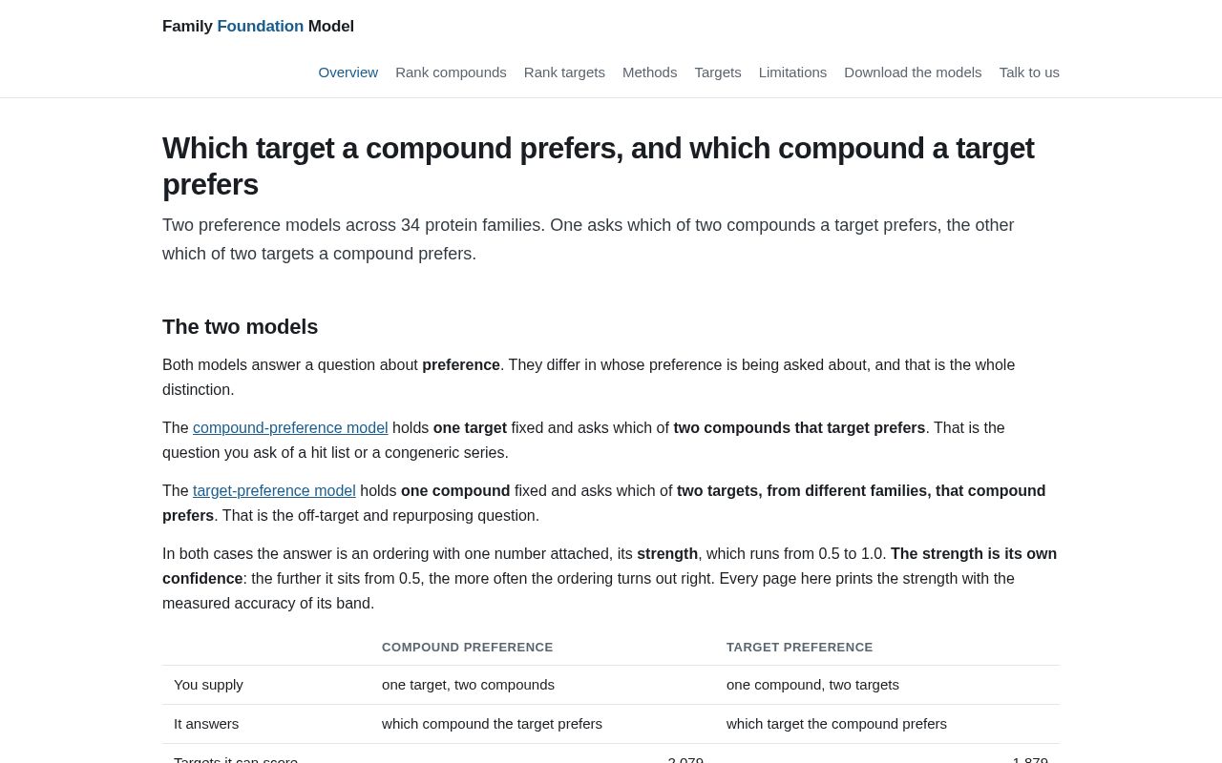Click The two models section heading
The width and height of the screenshot is (1222, 763).
tap(240, 327)
